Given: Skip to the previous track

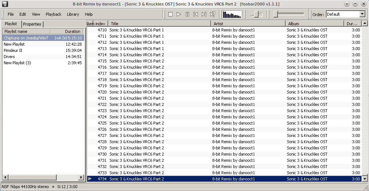Looking at the screenshot, I should point(196,14).
